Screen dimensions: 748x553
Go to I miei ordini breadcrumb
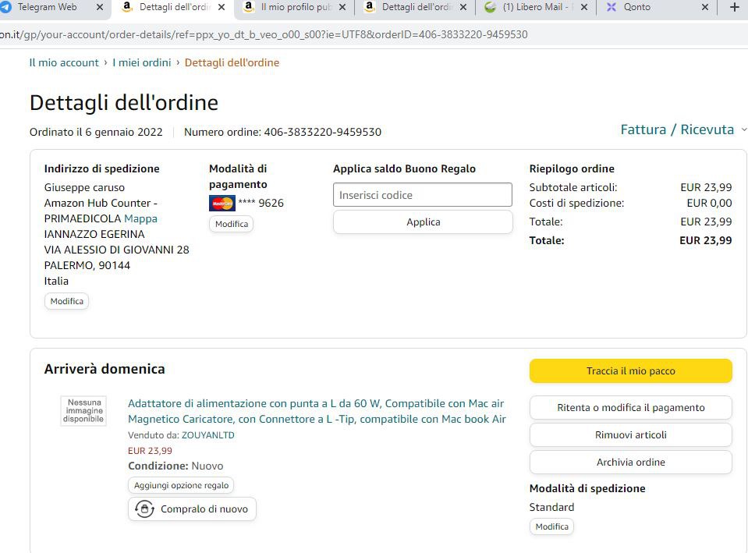[x=141, y=62]
